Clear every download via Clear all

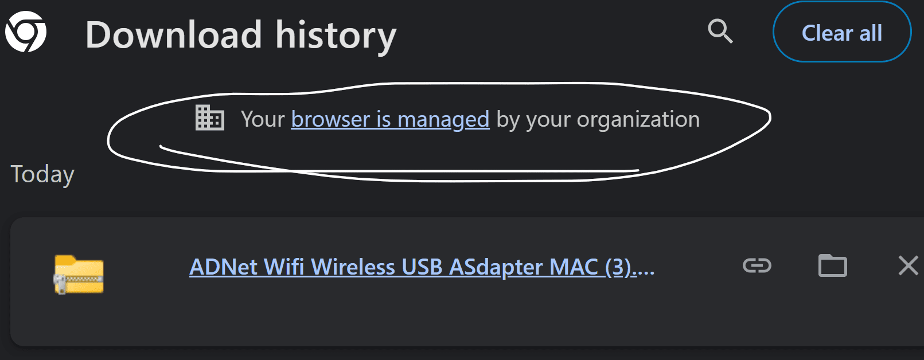[841, 32]
